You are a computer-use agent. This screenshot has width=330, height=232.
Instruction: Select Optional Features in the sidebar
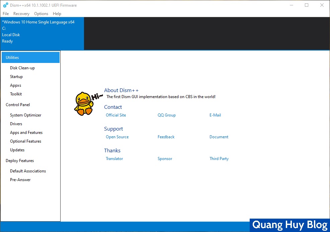click(25, 141)
